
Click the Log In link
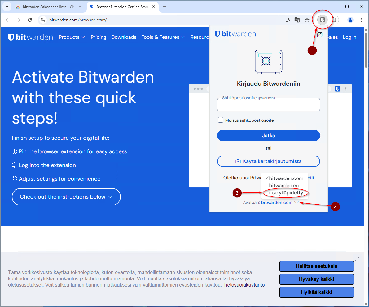coord(349,37)
